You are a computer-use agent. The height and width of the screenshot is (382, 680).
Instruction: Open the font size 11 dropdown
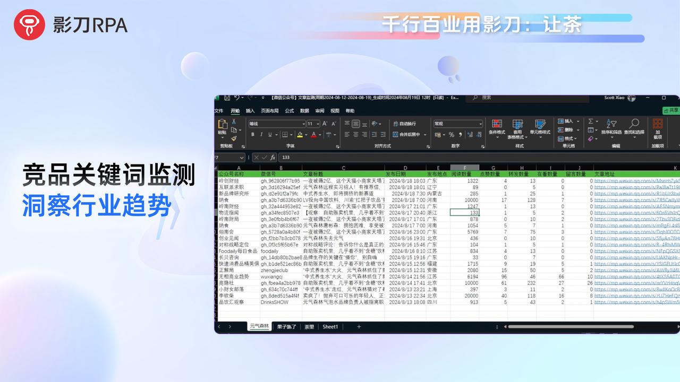318,124
